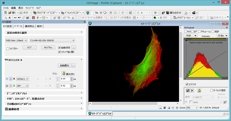Click the 1x zoom reset icon
This screenshot has height=121, width=231.
tap(97, 13)
